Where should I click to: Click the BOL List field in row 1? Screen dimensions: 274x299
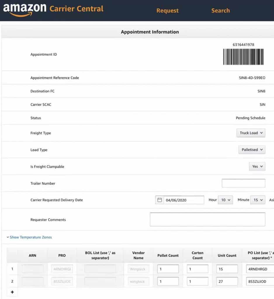100,269
